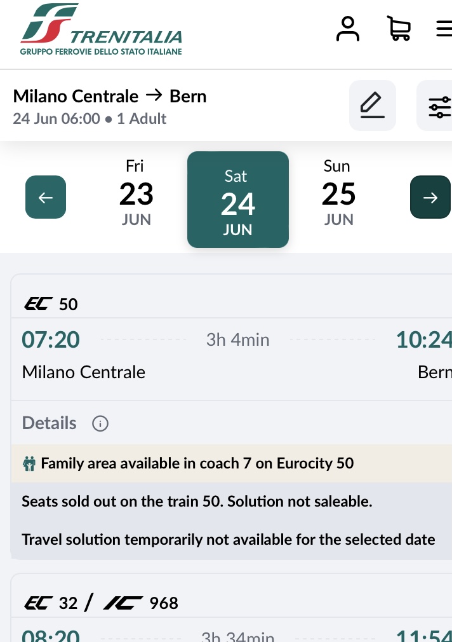Click the EC 32 / IC 968 solution header
Image resolution: width=452 pixels, height=642 pixels.
coord(102,603)
